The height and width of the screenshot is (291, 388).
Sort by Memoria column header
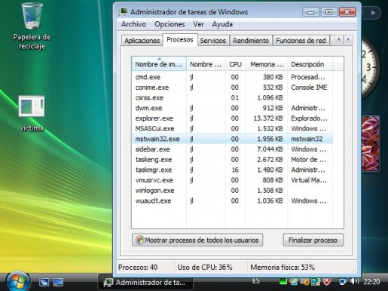tap(267, 64)
